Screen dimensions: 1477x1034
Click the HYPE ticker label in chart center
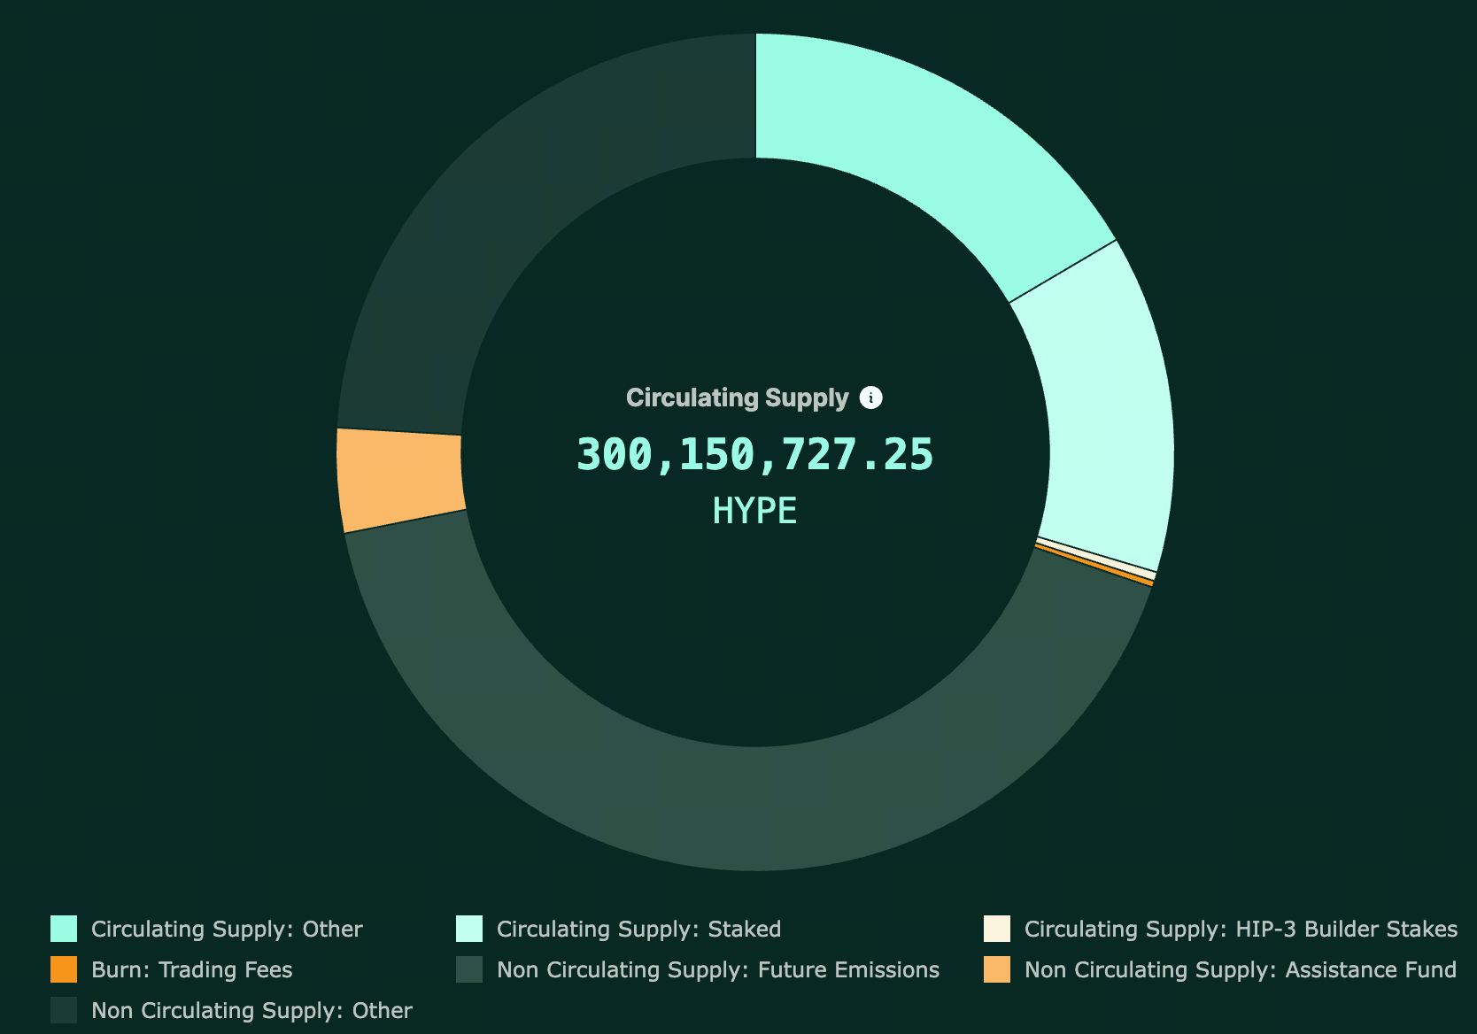click(x=754, y=509)
